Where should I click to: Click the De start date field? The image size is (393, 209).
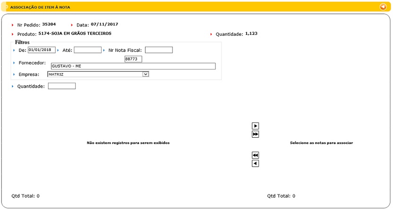coord(42,50)
